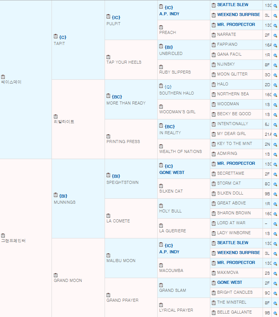
Task: Click the {BC} marker above MORE THAN READY
Action: point(117,97)
